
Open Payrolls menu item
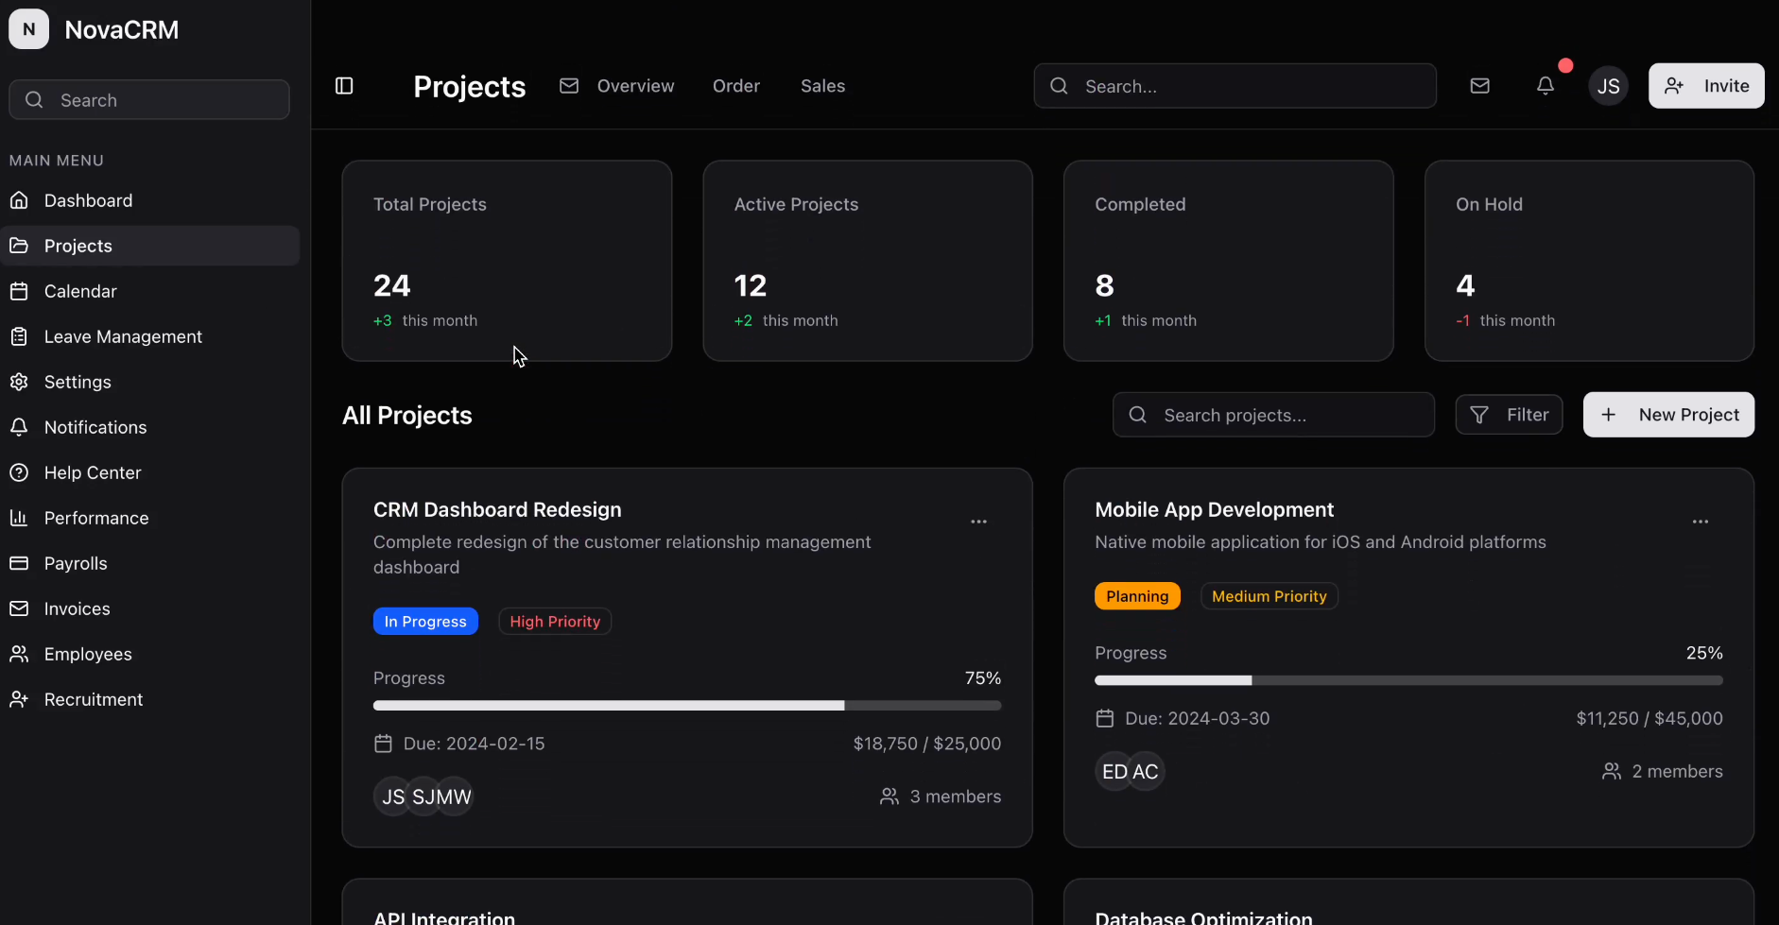point(150,563)
